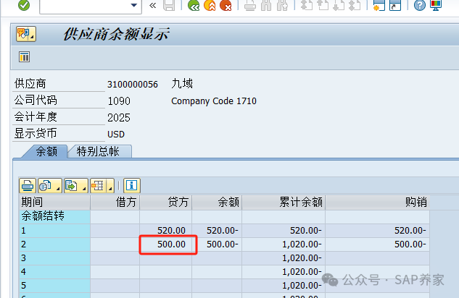Click the Find binoculars icon
This screenshot has height=298, width=459.
[x=266, y=5]
